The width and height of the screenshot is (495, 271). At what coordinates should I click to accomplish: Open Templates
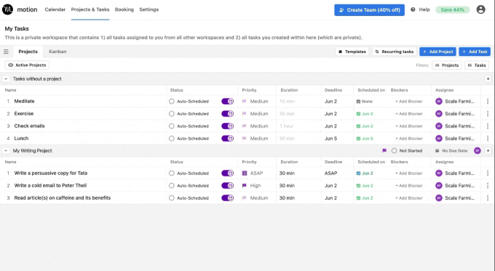(352, 52)
